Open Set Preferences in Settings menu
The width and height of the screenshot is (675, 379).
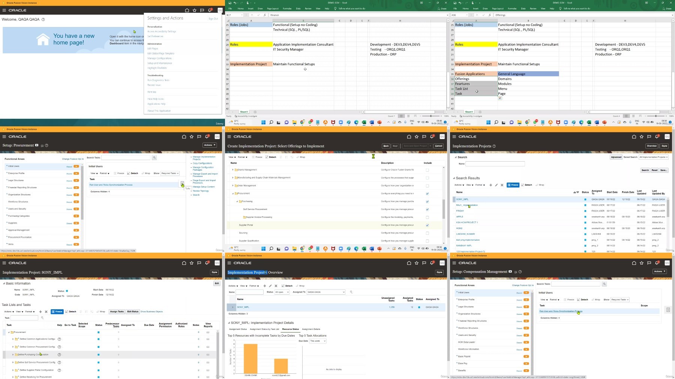click(155, 36)
